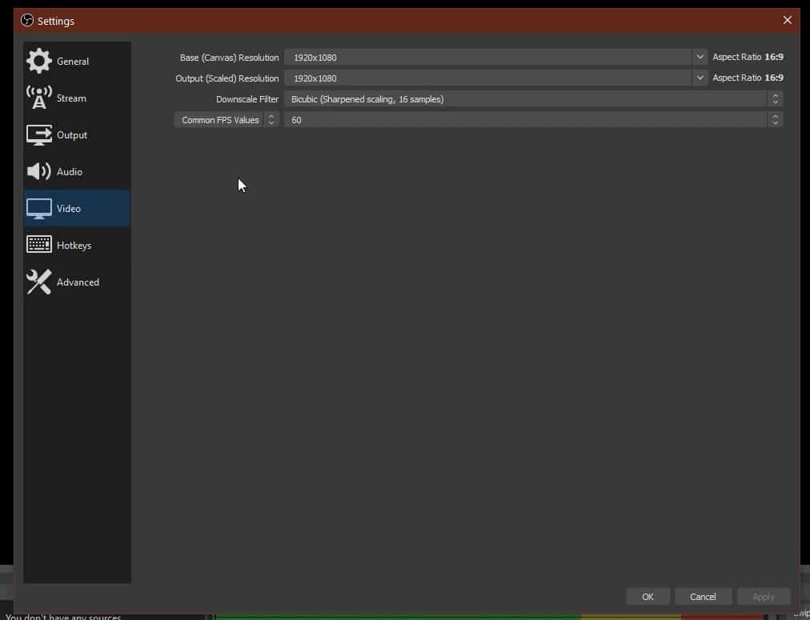
Task: Click the Base Resolution 1920x1080 field
Action: tap(488, 58)
